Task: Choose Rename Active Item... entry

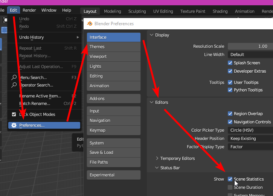Action: pyautogui.click(x=44, y=96)
